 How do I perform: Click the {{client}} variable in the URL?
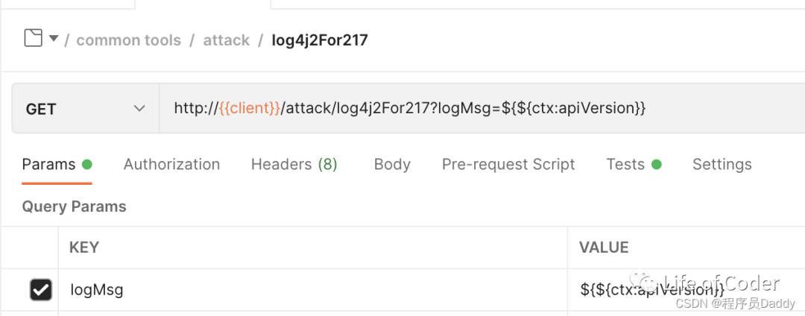pos(250,109)
